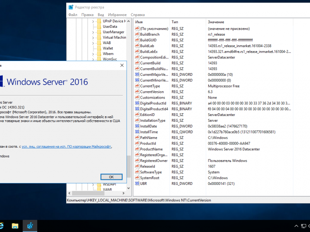Show hidden tray icons chevron
Screen dimensions: 310x232
296,226
